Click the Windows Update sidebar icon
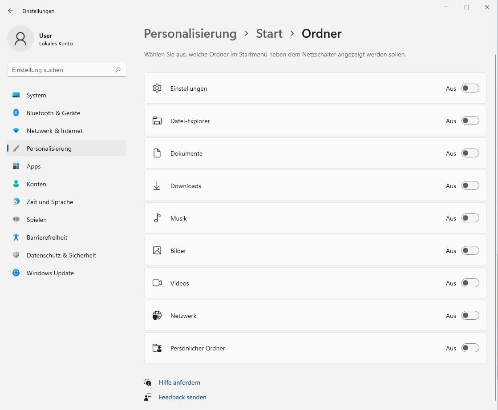The image size is (498, 410). coord(16,273)
